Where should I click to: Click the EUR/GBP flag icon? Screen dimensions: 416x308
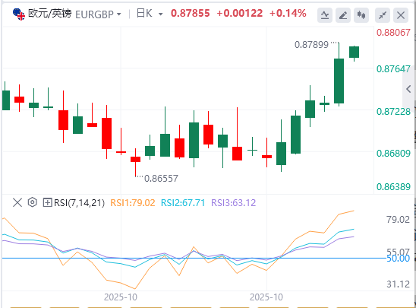point(19,14)
